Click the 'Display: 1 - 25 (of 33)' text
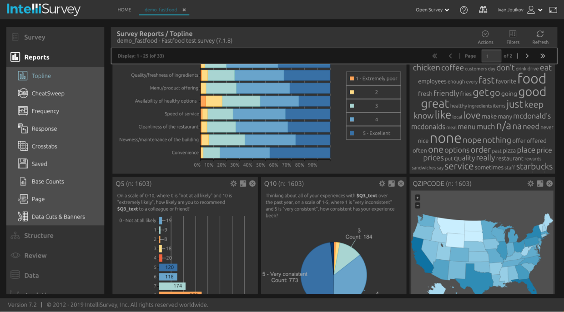This screenshot has width=564, height=312. coord(141,56)
